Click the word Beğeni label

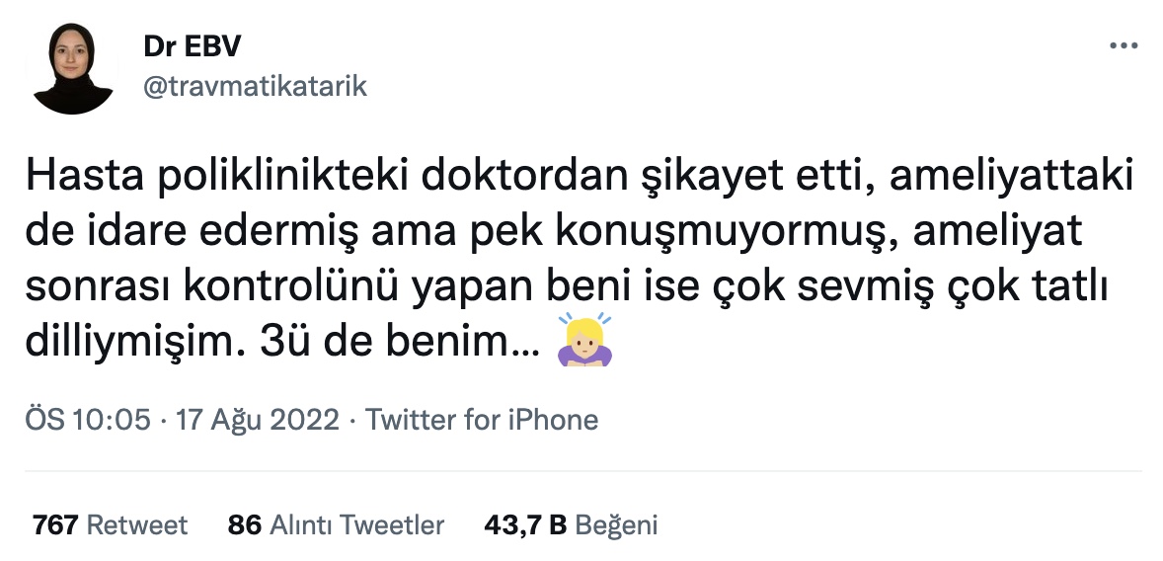(x=616, y=525)
